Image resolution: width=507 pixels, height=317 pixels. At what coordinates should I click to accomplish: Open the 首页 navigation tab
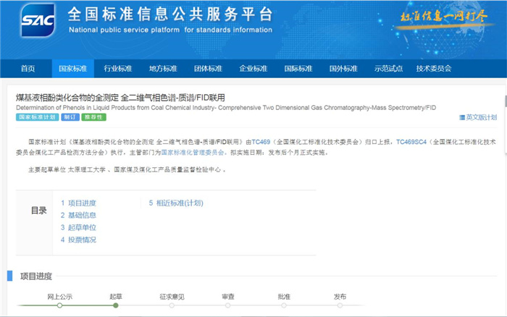click(x=28, y=69)
